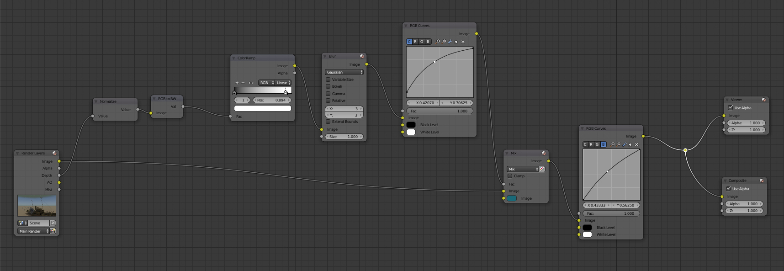Click the reroute dot before Viewer and Composite

coord(685,150)
